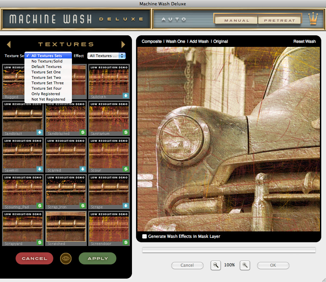Select No Texture/Solid option
This screenshot has width=326, height=282.
[48, 61]
